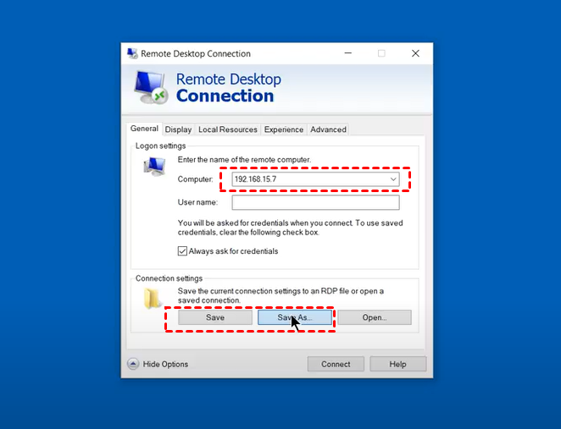
Task: Click 'Enter the name of the remote computer.' text
Action: (244, 160)
